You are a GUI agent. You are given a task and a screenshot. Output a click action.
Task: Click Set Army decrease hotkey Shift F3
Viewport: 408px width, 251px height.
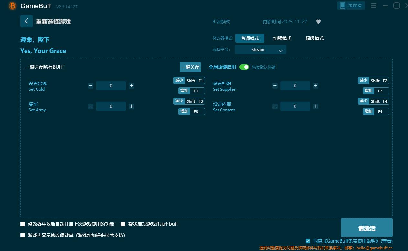click(x=189, y=101)
